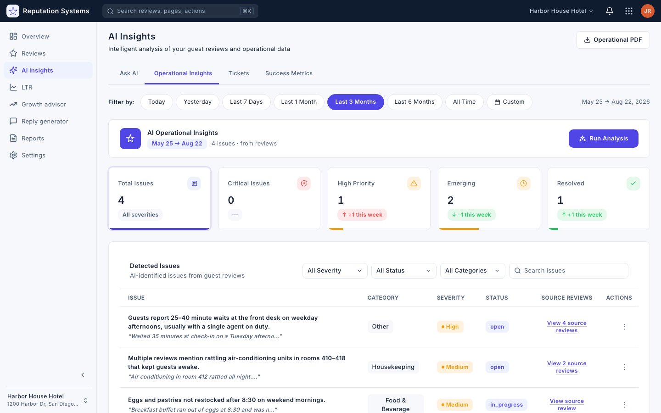Screen dimensions: 661x413
Task: Download the Operational PDF
Action: point(613,40)
